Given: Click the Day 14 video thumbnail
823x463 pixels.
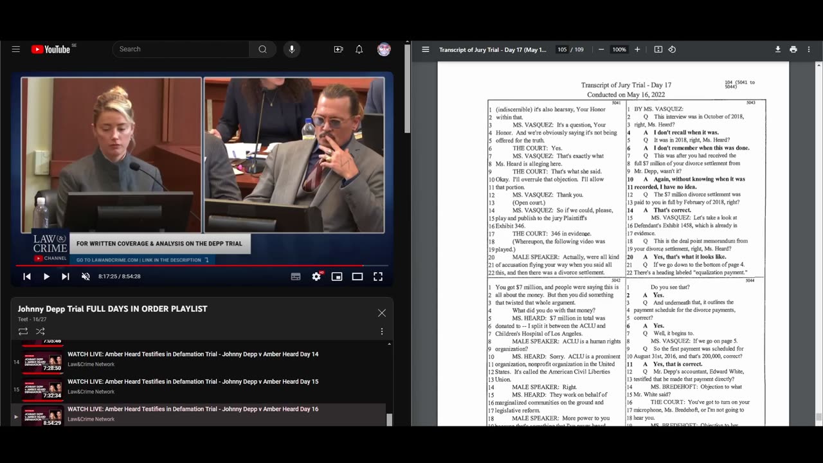Looking at the screenshot, I should tap(43, 361).
